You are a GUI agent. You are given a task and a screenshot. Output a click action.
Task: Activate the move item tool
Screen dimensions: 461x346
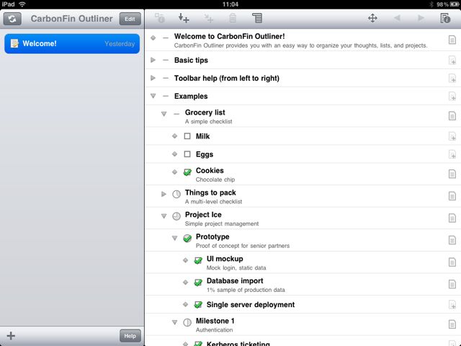(x=372, y=18)
